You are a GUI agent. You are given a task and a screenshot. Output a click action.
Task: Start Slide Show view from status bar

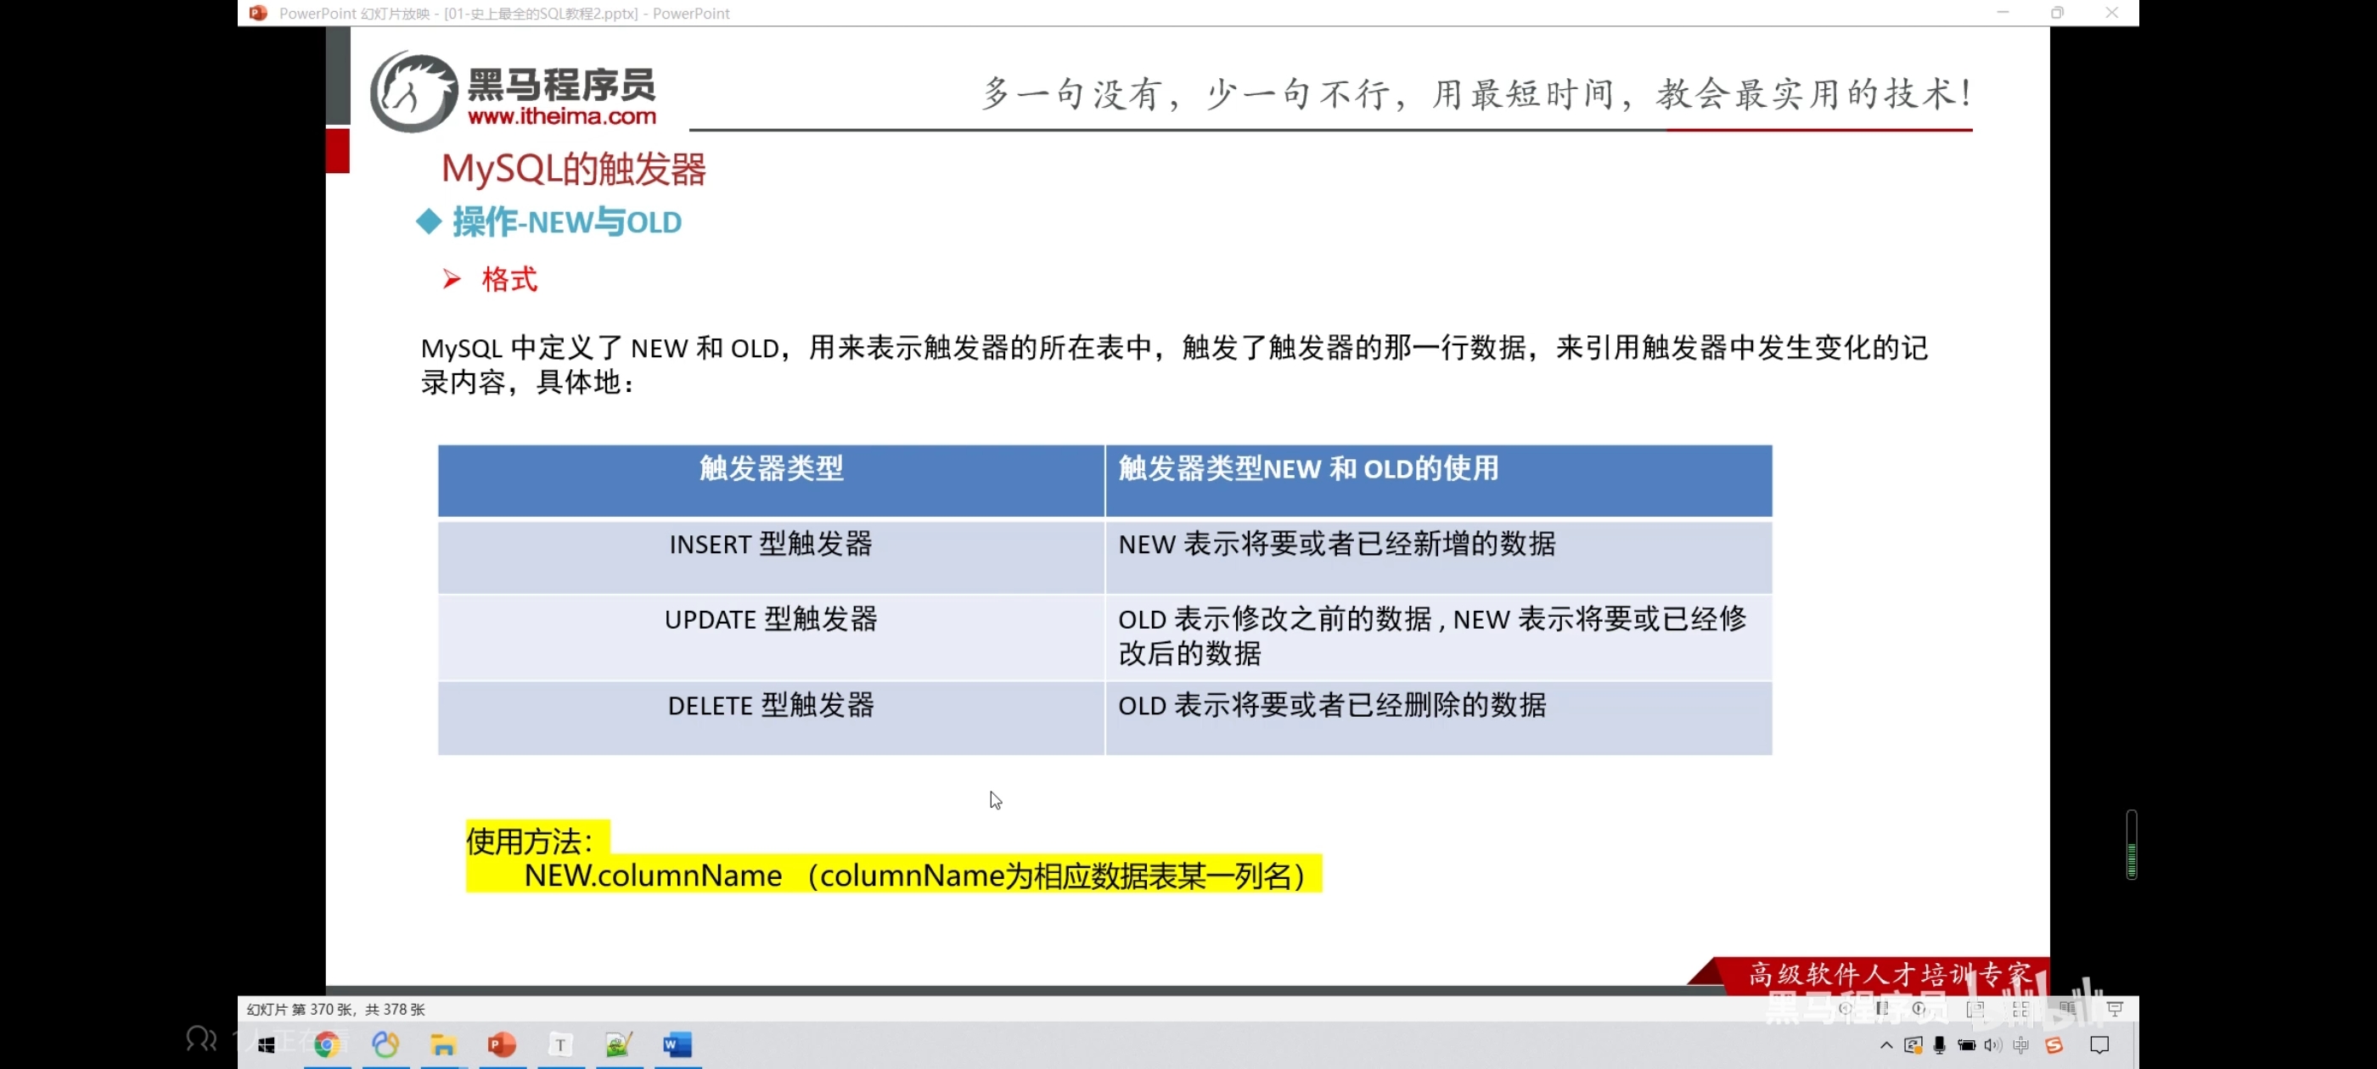tap(2115, 1009)
